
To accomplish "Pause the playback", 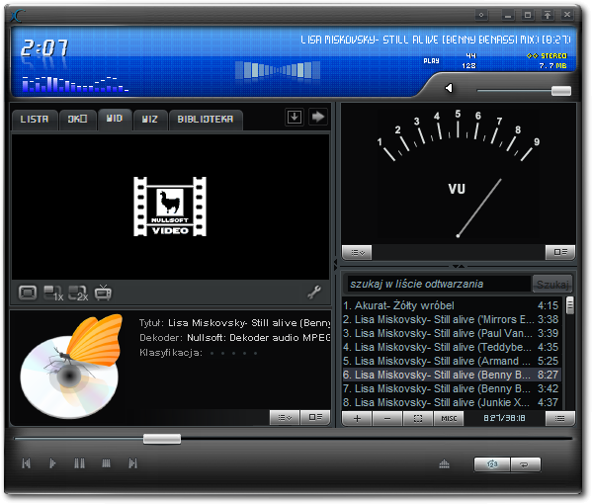I will click(x=79, y=463).
